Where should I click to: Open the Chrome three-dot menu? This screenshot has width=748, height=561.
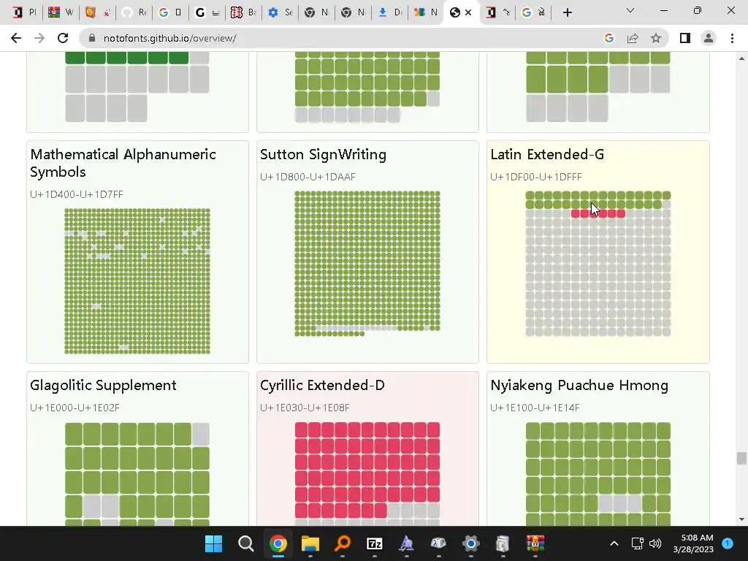point(732,38)
